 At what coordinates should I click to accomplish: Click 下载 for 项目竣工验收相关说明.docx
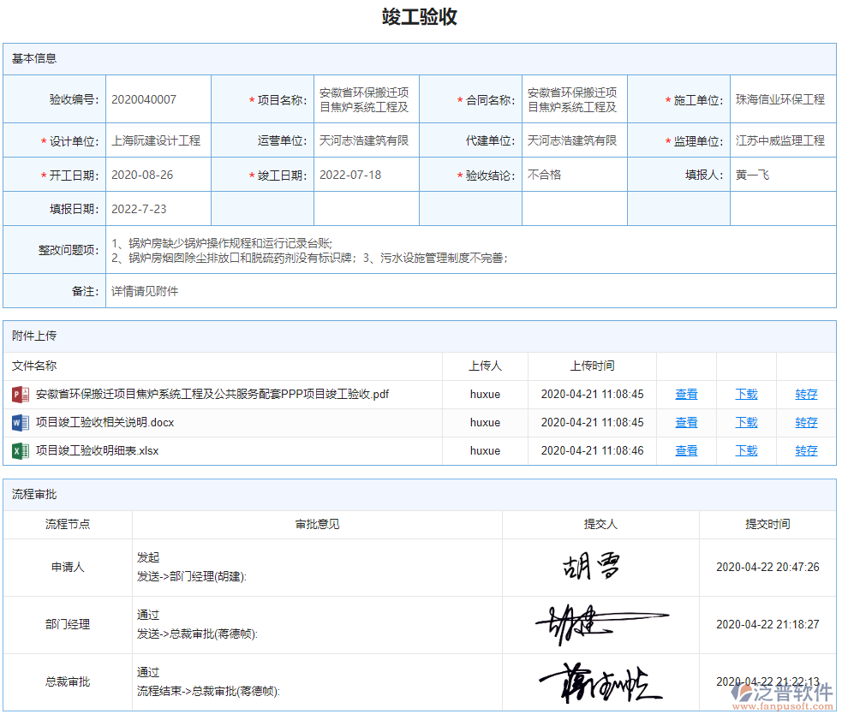[745, 422]
